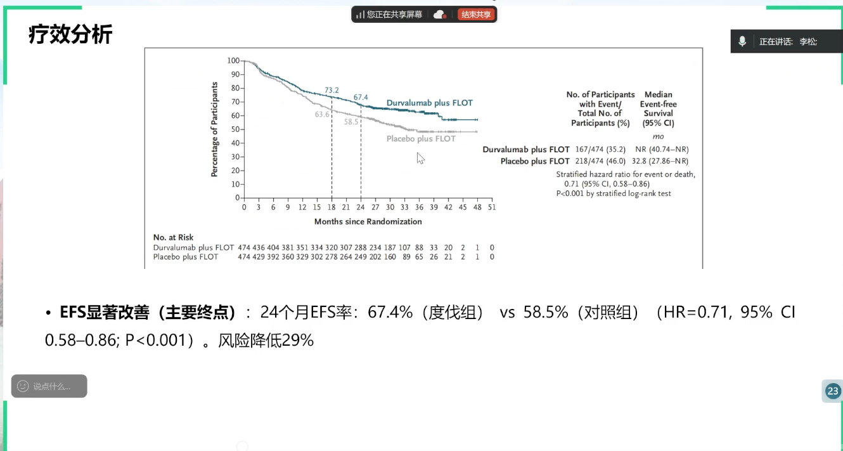Click the slide title 疗效分析
Screen dimensions: 843x451
coord(70,34)
